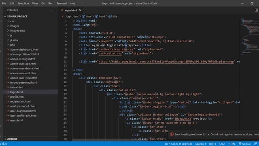Viewport: 259px width, 146px height.
Task: Click the split editor icon
Action: pos(256,10)
